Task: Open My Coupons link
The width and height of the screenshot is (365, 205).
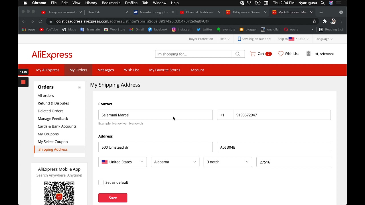Action: (x=48, y=134)
